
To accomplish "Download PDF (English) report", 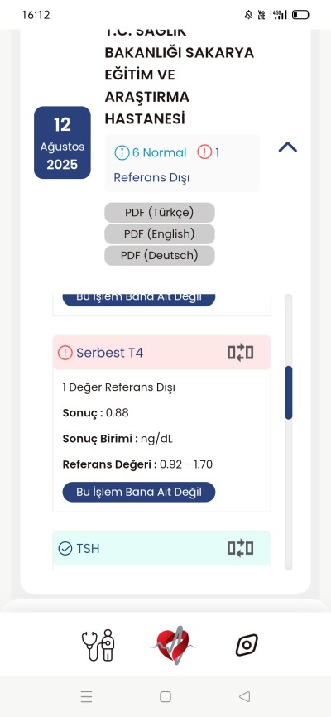I will (x=160, y=234).
